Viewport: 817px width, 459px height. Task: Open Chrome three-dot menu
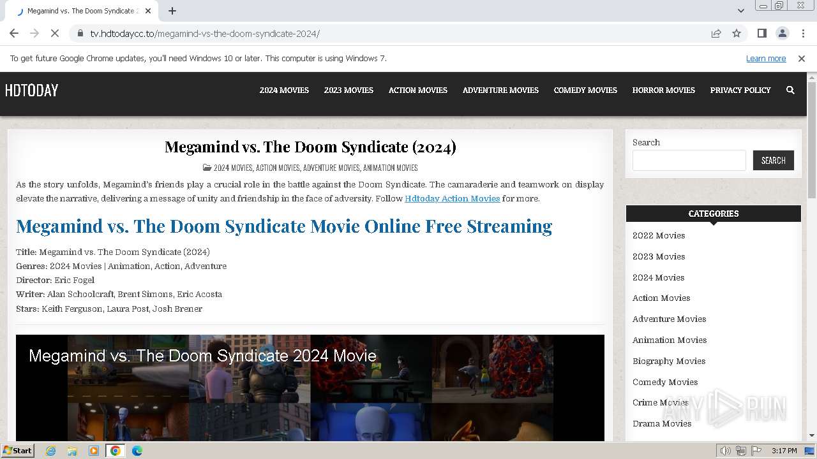(802, 33)
